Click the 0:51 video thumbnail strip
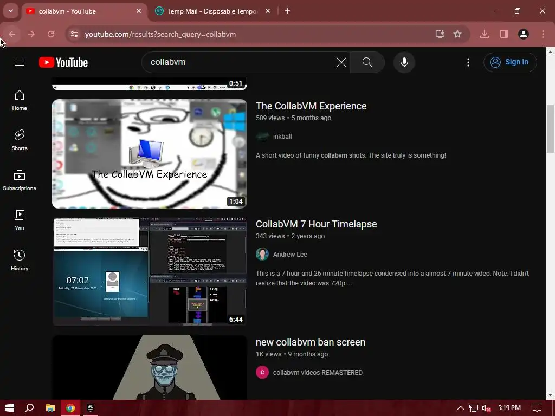This screenshot has width=555, height=416. pos(150,84)
